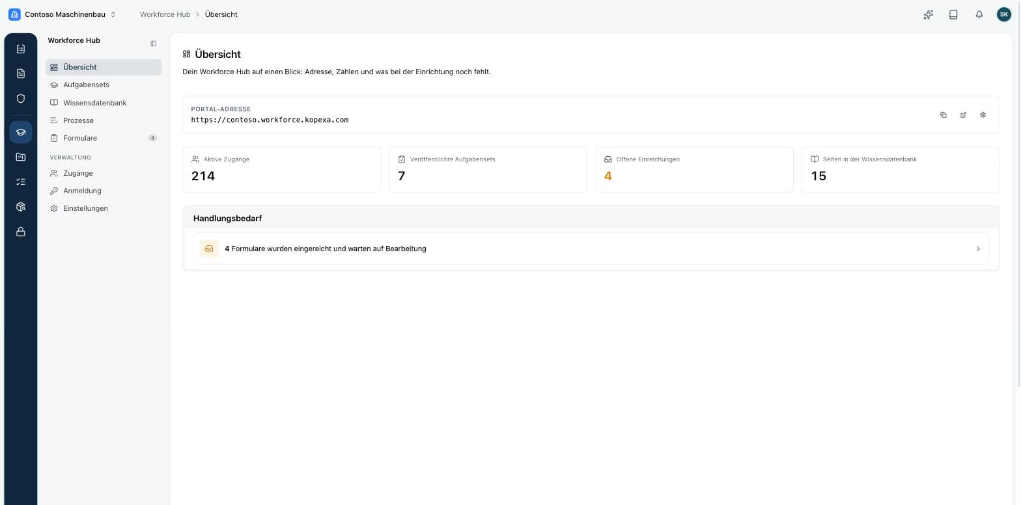1021x505 pixels.
Task: Click the Übersicht breadcrumb in the header
Action: [221, 14]
